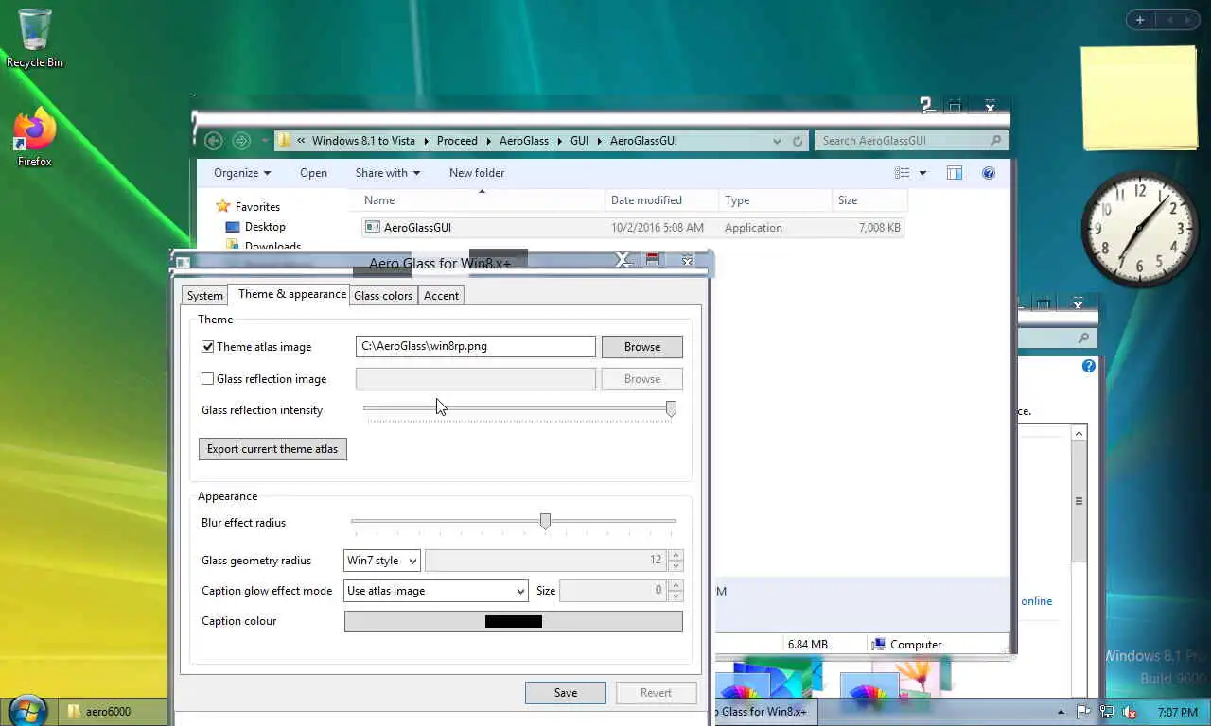Click the Glass reflection intensity slider handle
This screenshot has height=726, width=1211.
671,408
